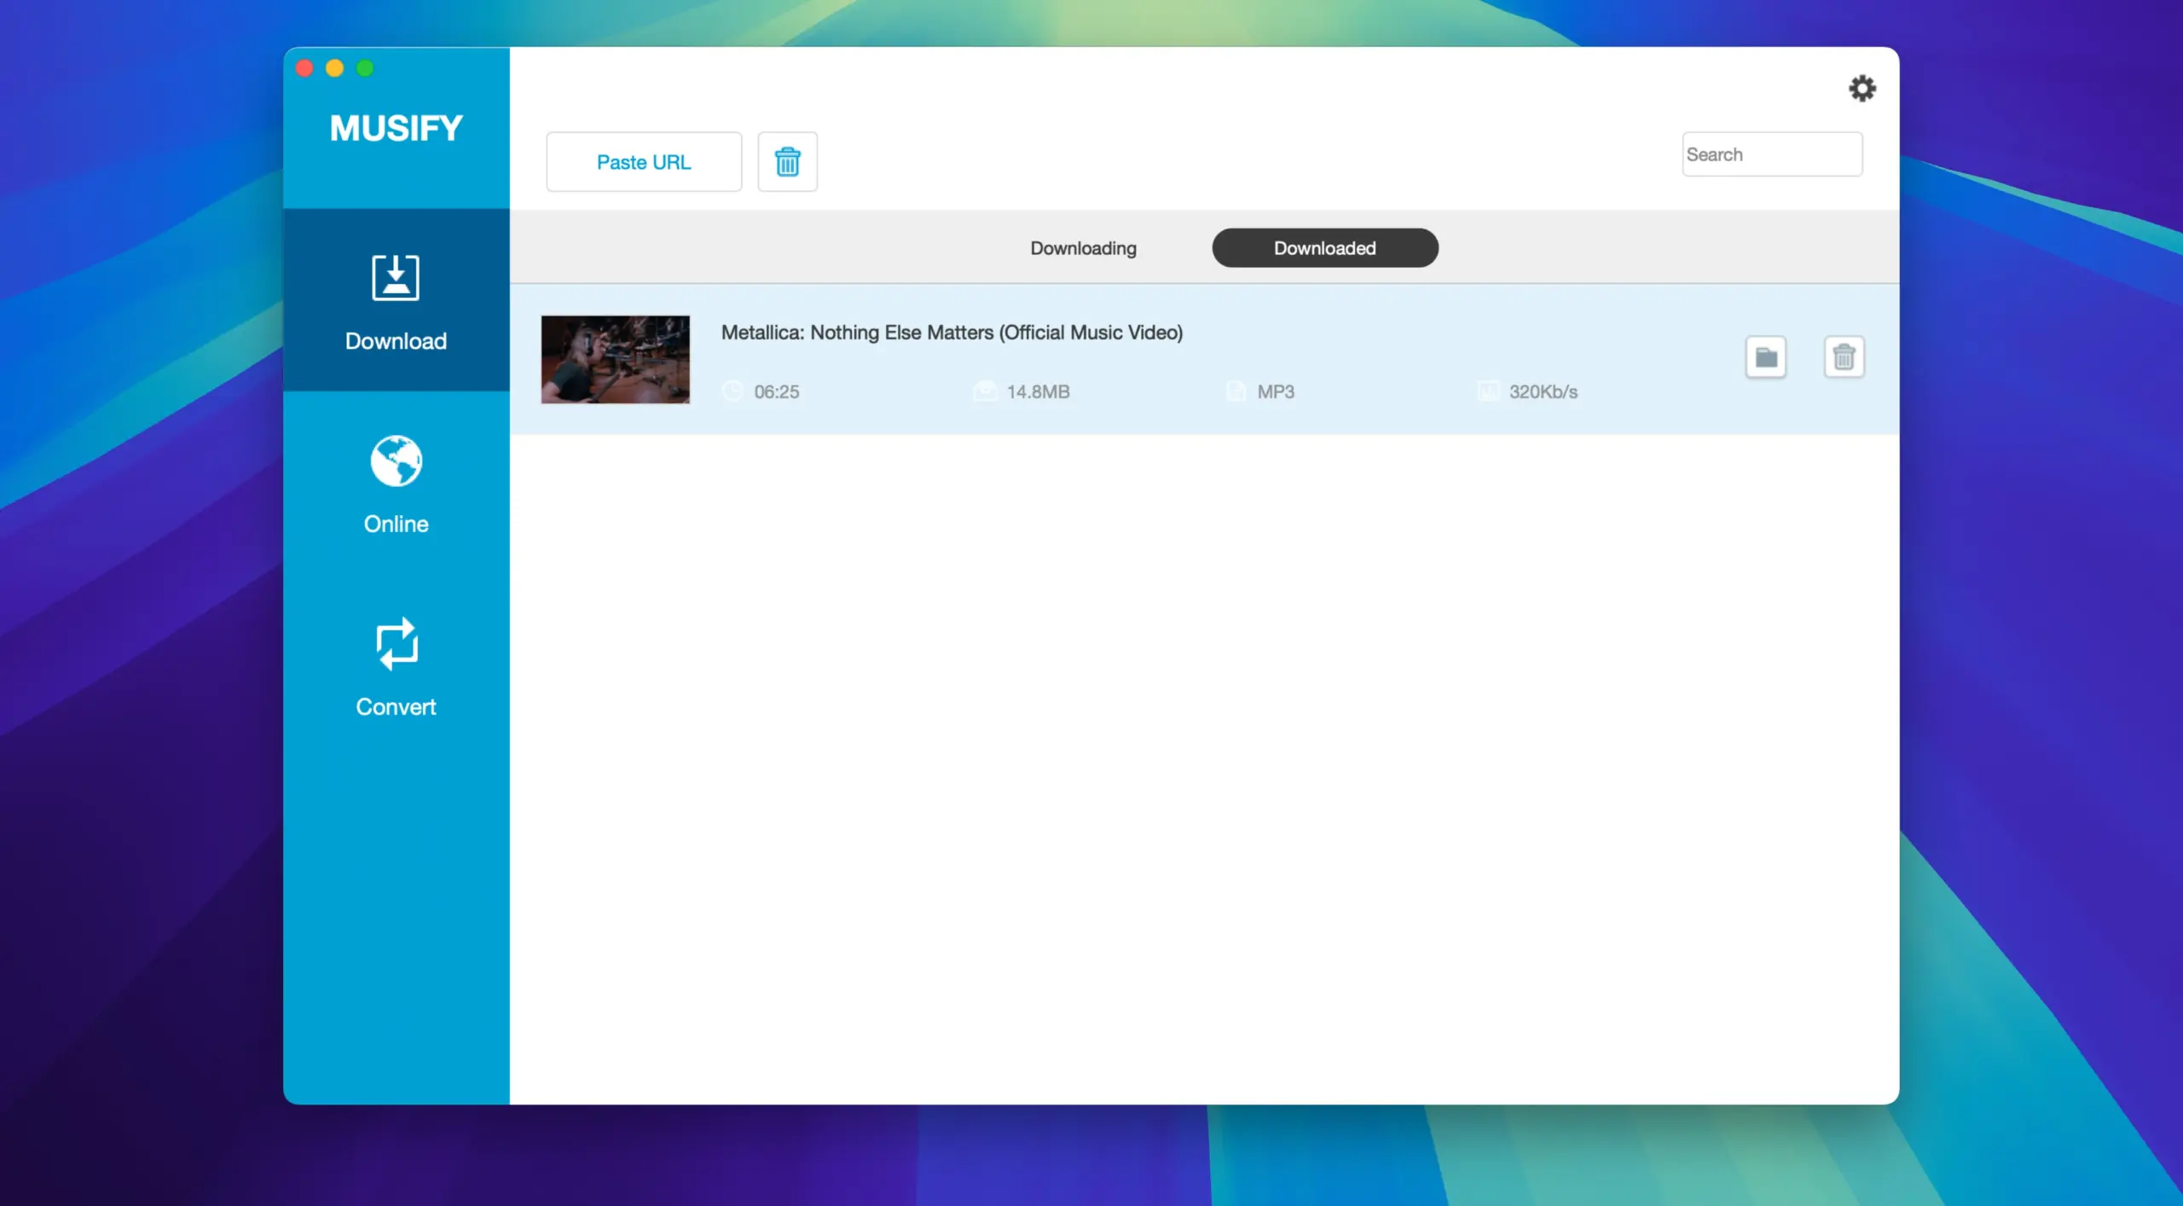Show Metallica file in folder
Viewport: 2183px width, 1206px height.
[x=1765, y=357]
